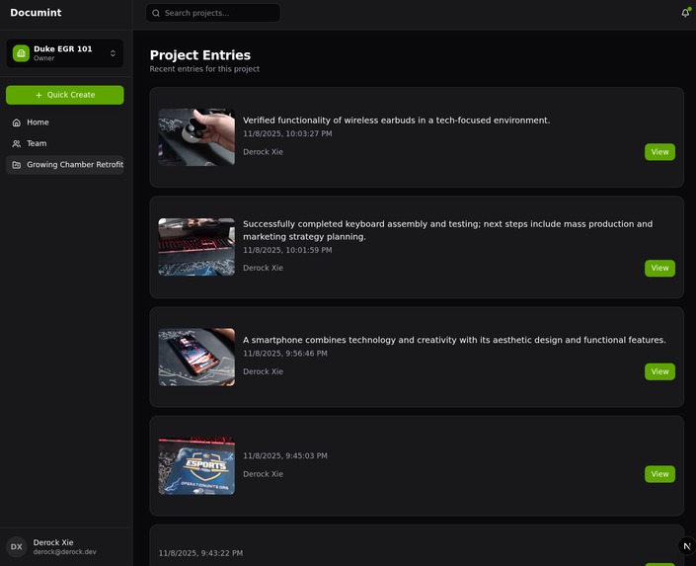This screenshot has height=566, width=696.
Task: Click author Derock Xie on earbuds entry
Action: click(263, 152)
